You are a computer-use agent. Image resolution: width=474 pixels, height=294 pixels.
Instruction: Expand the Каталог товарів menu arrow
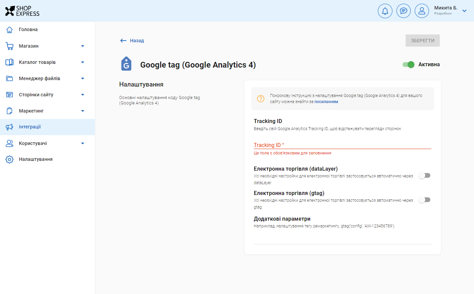click(83, 62)
